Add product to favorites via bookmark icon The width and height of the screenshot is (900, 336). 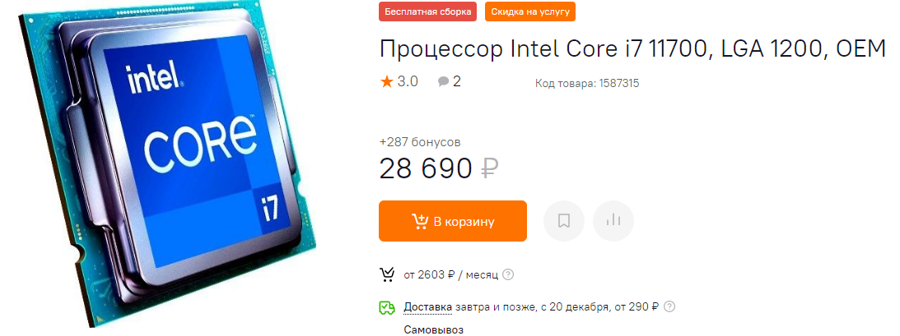click(x=564, y=220)
